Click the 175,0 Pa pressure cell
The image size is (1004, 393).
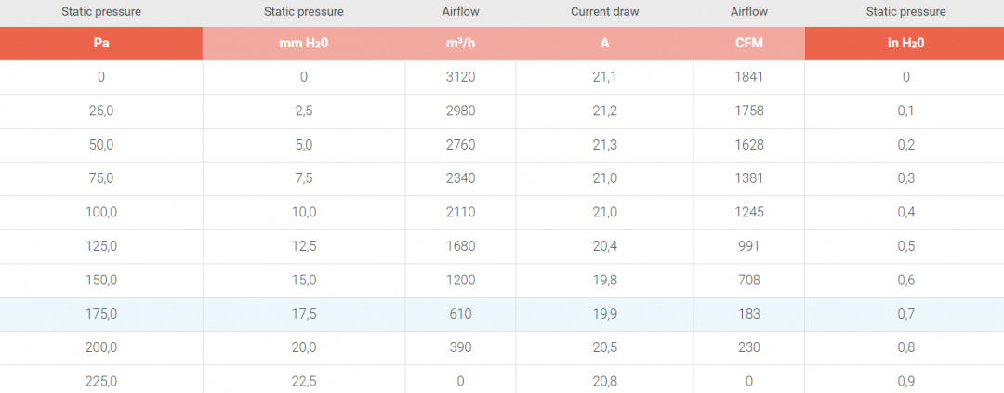(100, 314)
